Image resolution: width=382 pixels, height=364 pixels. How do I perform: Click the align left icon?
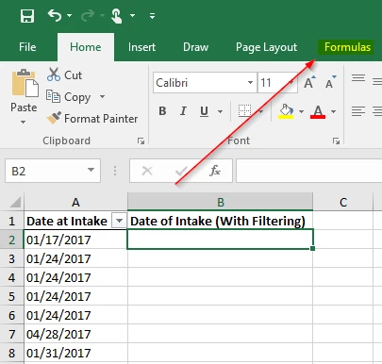point(358,111)
